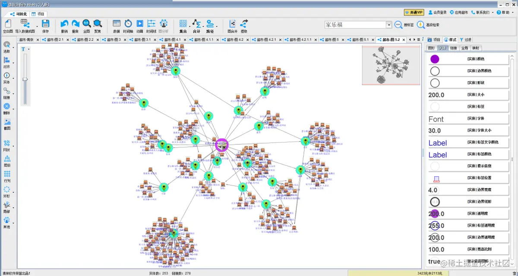The image size is (518, 276).
Task: Click the search input field containing 家乐福
Action: click(x=355, y=25)
